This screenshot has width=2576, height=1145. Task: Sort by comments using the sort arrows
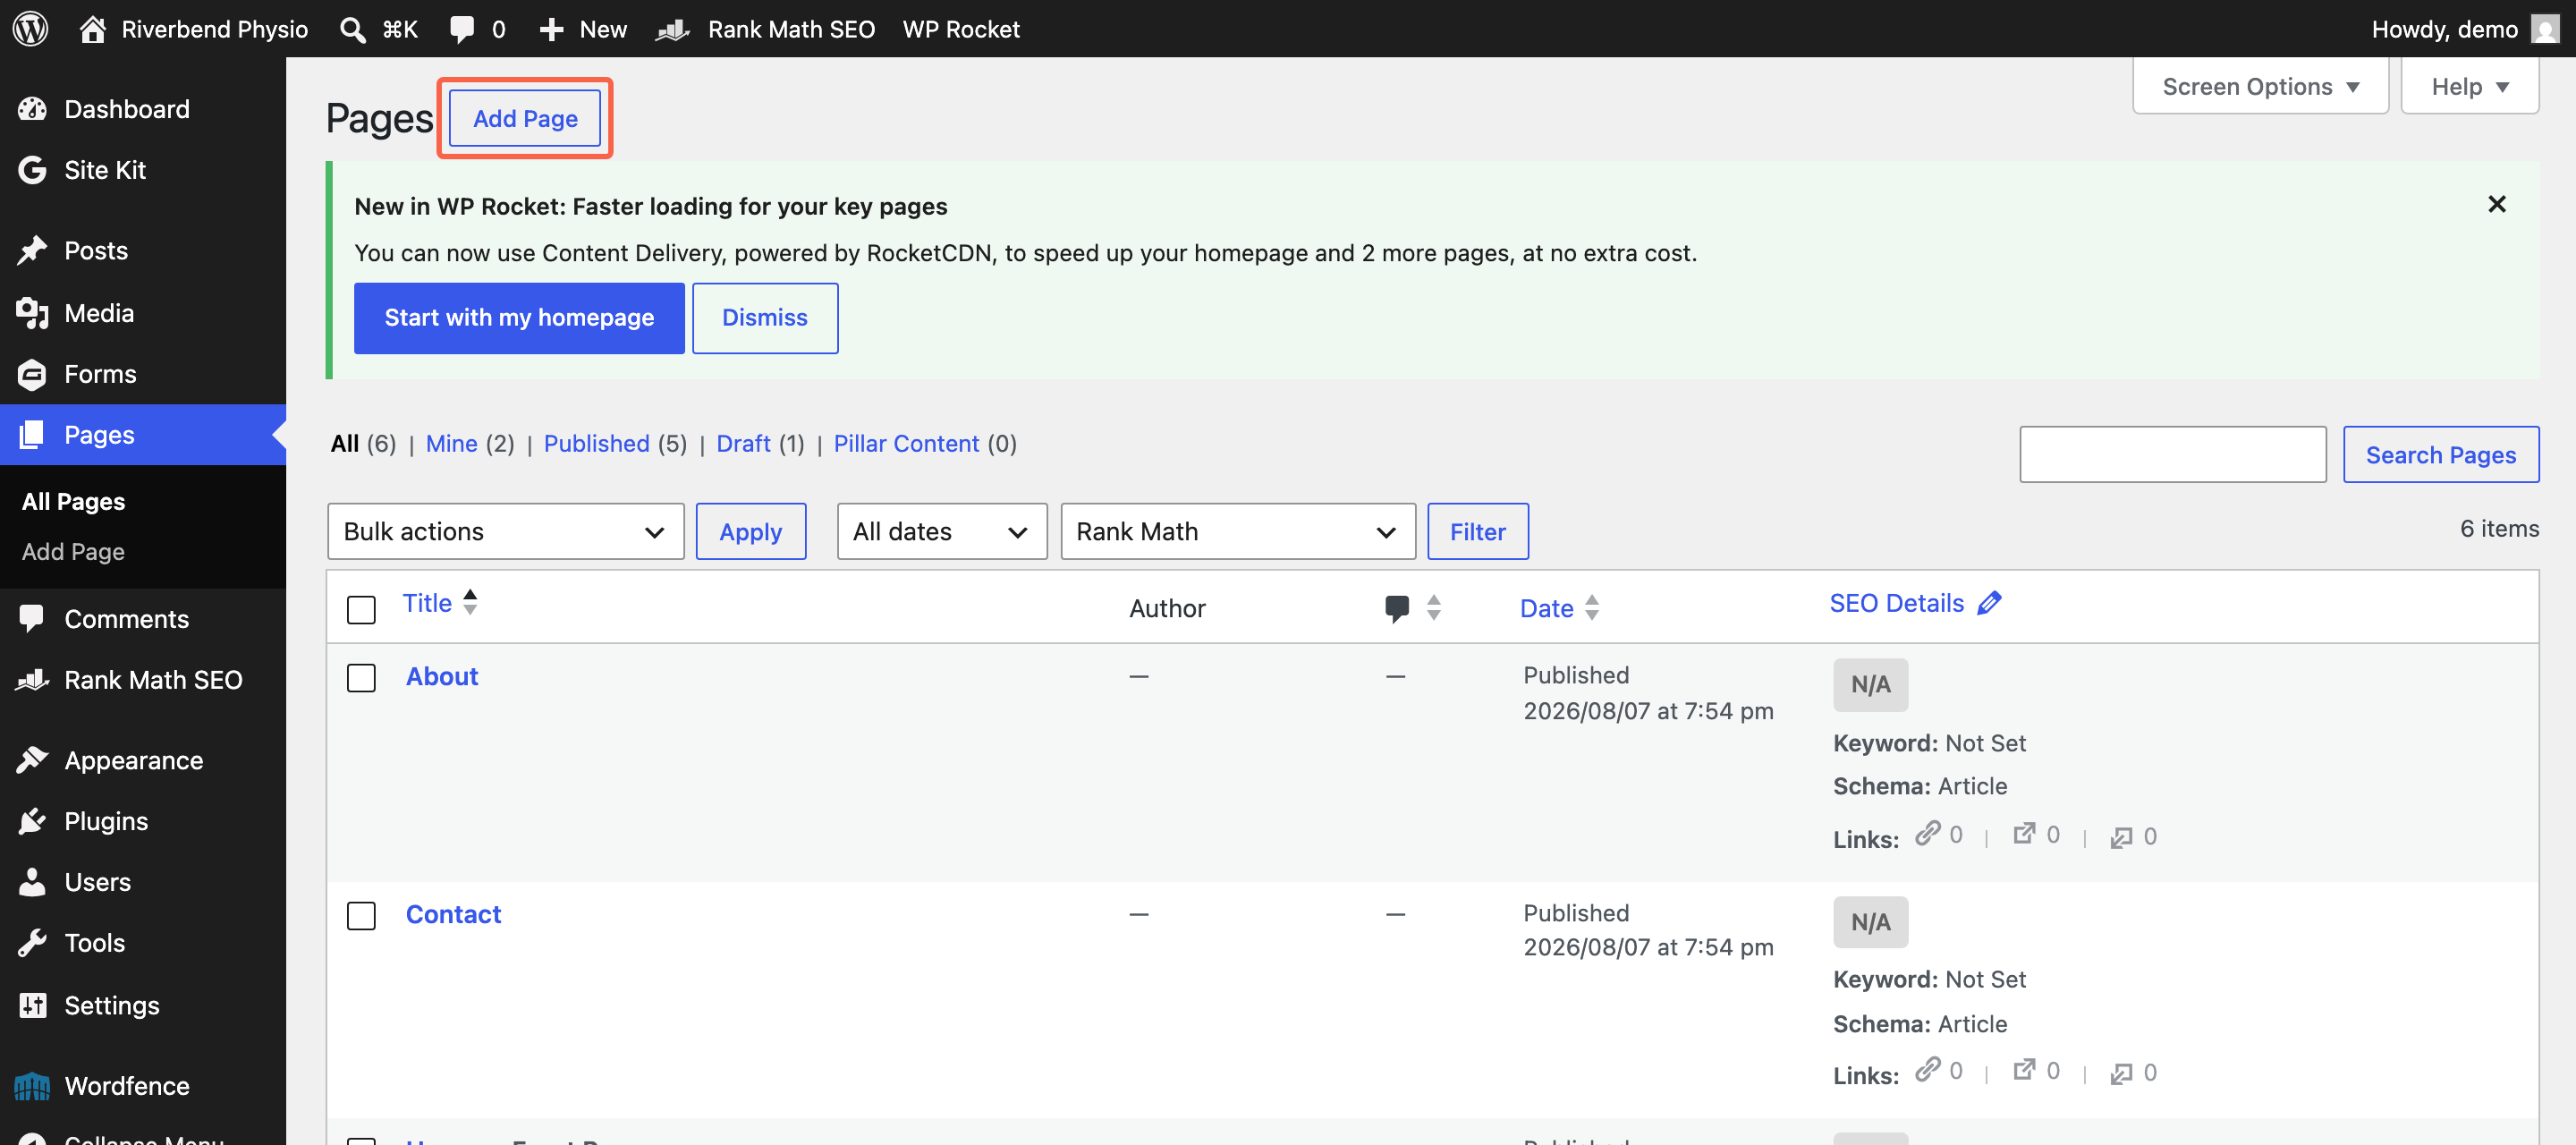tap(1433, 607)
